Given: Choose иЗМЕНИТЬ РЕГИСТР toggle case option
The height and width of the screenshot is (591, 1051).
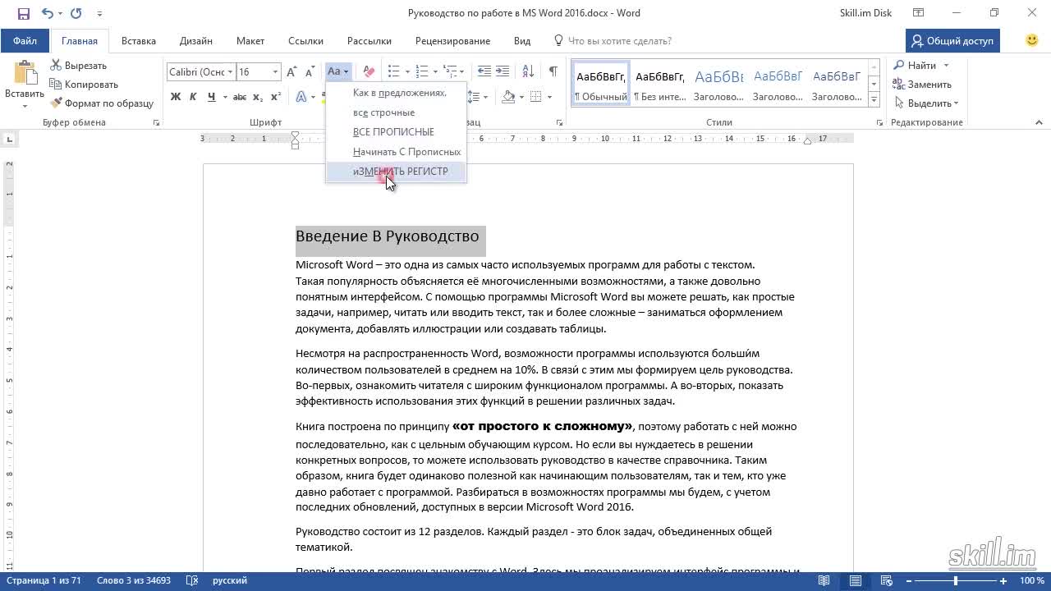Looking at the screenshot, I should pos(396,172).
